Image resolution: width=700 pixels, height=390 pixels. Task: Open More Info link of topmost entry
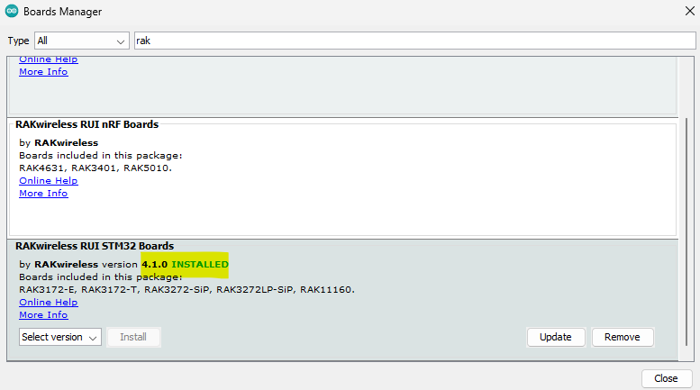[43, 72]
